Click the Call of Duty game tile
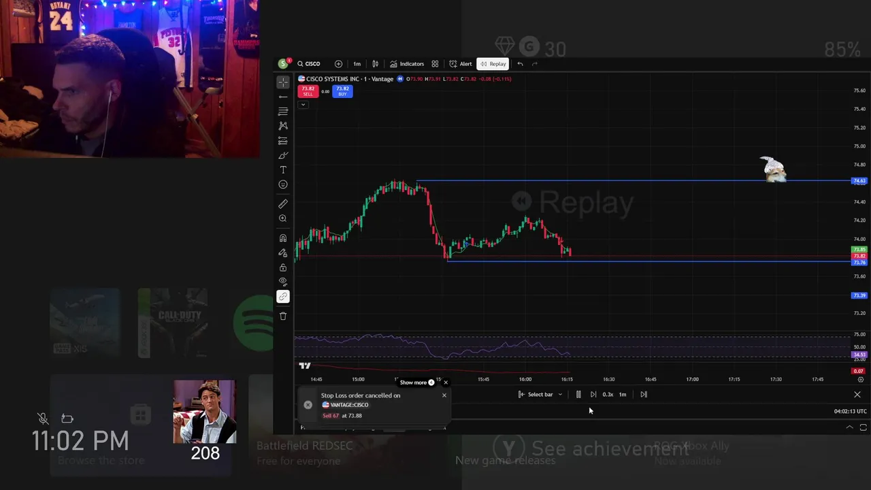The image size is (871, 490). click(x=173, y=323)
